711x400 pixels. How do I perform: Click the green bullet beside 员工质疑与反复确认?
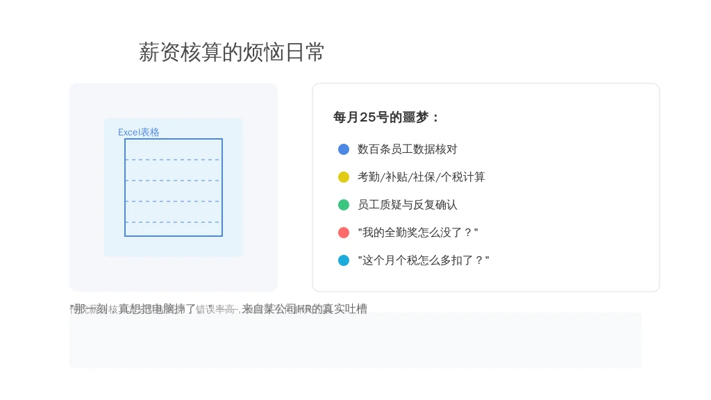pos(344,205)
